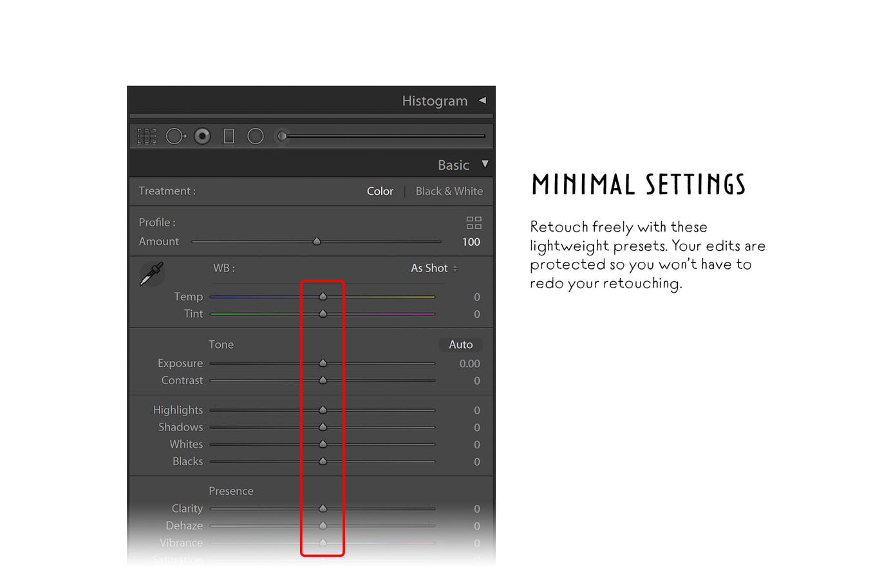Select the Graduated Filter tool

pyautogui.click(x=229, y=136)
